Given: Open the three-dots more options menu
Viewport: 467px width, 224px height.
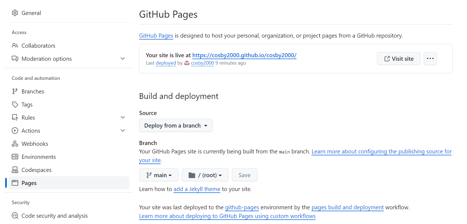Looking at the screenshot, I should tap(430, 59).
